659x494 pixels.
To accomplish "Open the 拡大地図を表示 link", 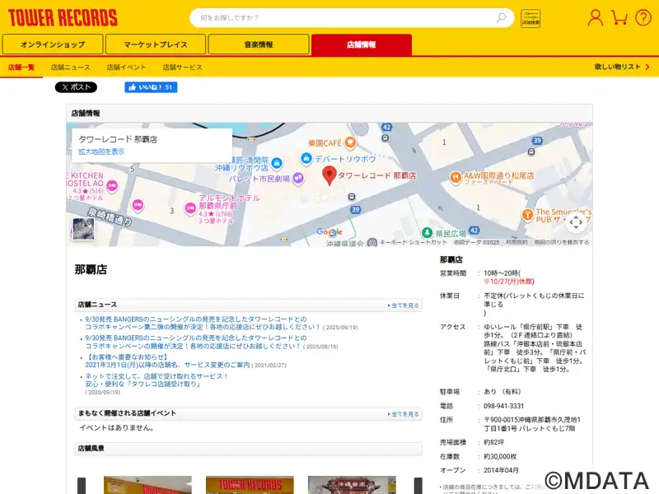I will click(x=101, y=151).
